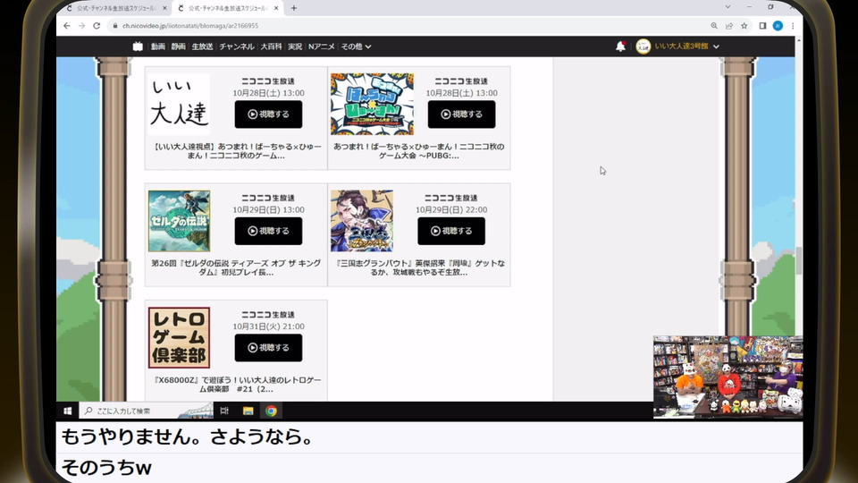
Task: Open the notification bell
Action: coord(620,47)
